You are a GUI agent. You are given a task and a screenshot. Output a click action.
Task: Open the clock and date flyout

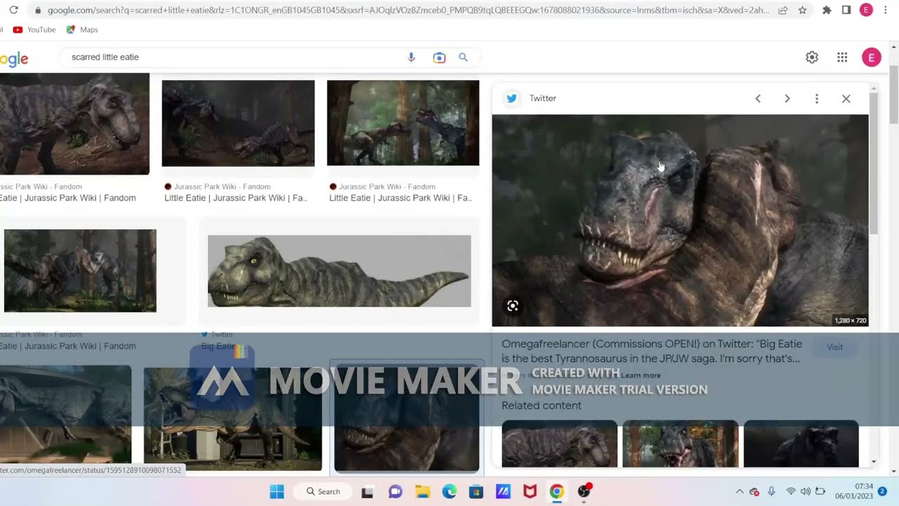[x=854, y=491]
